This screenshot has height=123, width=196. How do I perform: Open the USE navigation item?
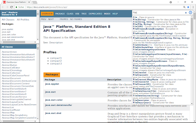tap(77, 14)
